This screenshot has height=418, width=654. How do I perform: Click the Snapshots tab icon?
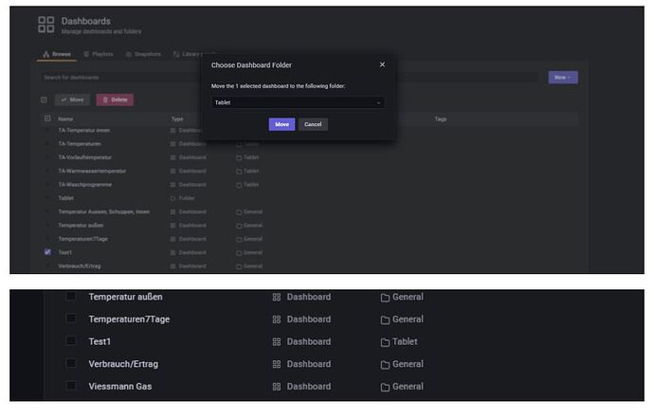coord(129,54)
